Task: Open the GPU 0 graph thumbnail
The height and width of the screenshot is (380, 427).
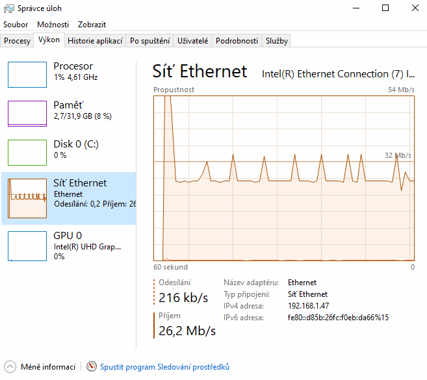Action: point(27,246)
